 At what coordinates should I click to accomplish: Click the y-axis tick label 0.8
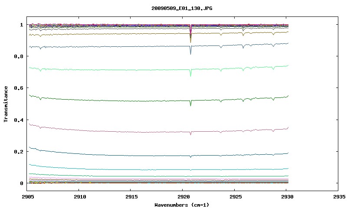pos(19,56)
